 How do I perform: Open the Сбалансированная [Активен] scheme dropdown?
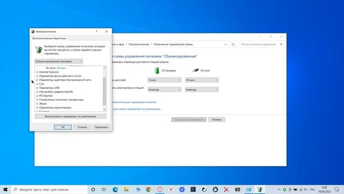coord(59,61)
